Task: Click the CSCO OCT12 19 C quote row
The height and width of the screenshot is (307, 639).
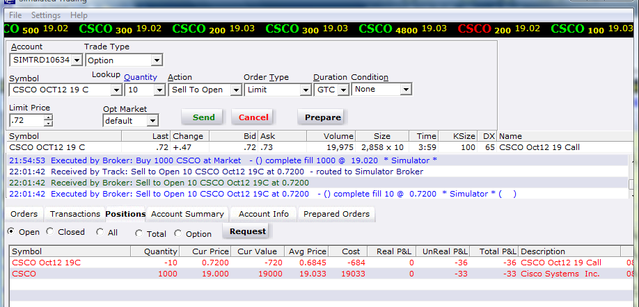Action: click(320, 148)
